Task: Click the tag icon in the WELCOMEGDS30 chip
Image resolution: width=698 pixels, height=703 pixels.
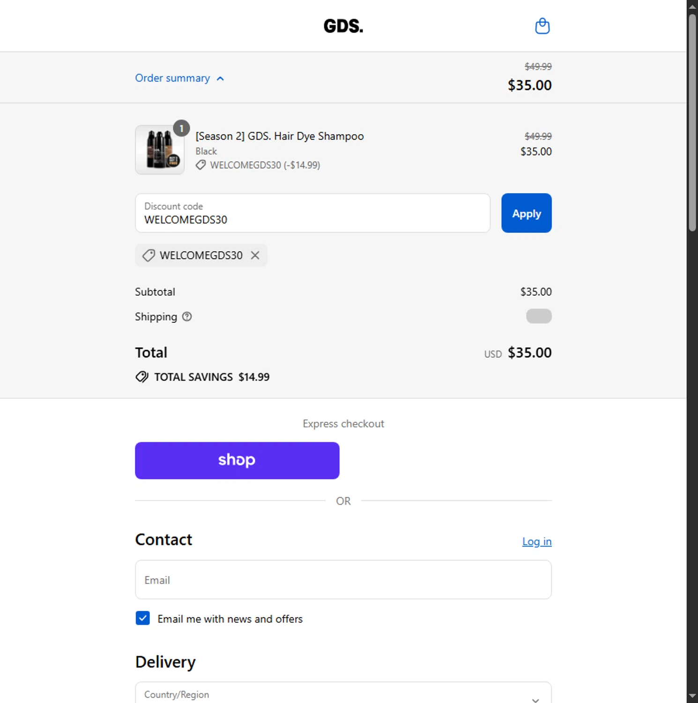Action: pos(149,255)
